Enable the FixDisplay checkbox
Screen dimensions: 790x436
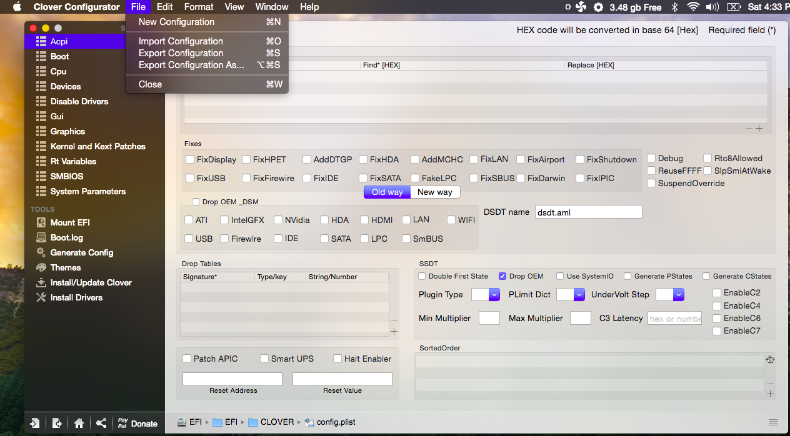point(190,159)
